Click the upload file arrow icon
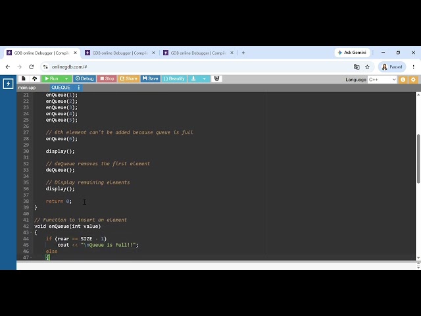The image size is (421, 316). [35, 78]
